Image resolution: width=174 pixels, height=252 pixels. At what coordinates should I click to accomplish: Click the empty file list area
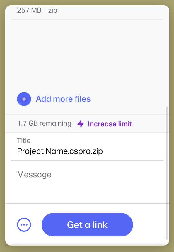(87, 54)
